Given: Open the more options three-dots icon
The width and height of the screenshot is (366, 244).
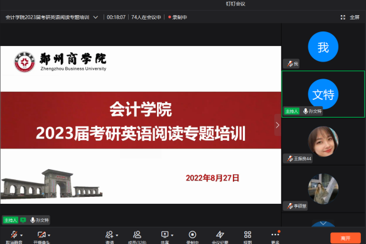Looking at the screenshot, I should pyautogui.click(x=275, y=234).
